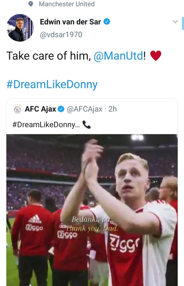Click the red heart emoji
Image resolution: width=184 pixels, height=286 pixels.
pos(156,56)
